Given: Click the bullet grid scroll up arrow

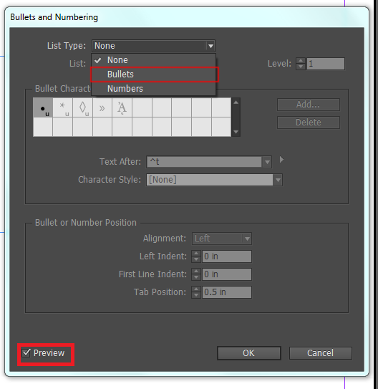Looking at the screenshot, I should (236, 102).
